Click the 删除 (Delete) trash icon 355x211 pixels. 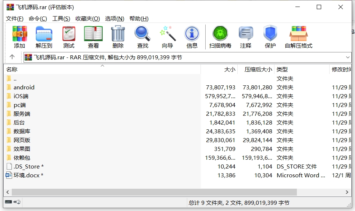click(x=118, y=37)
